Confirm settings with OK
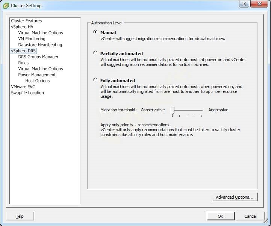271x226 pixels. coord(221,216)
